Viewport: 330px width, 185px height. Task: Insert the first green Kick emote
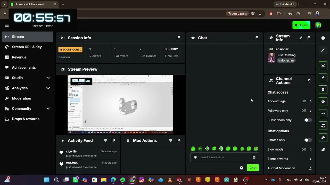pos(193,149)
